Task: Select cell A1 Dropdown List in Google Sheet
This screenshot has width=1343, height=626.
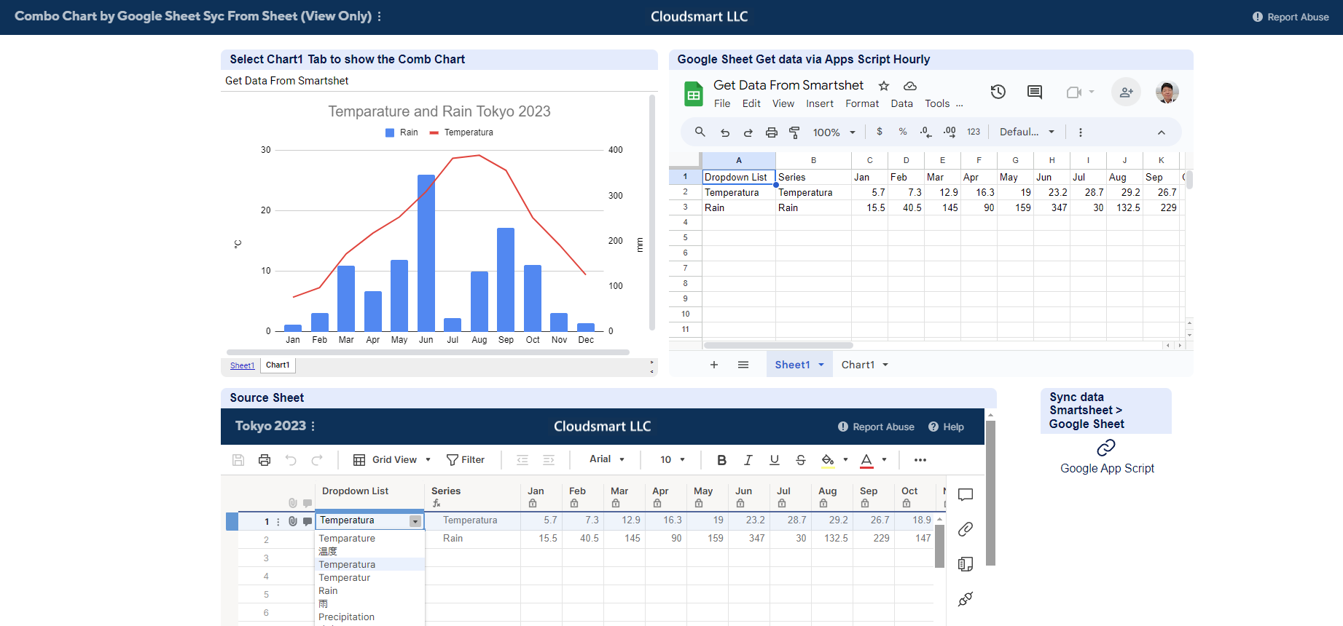Action: point(739,177)
